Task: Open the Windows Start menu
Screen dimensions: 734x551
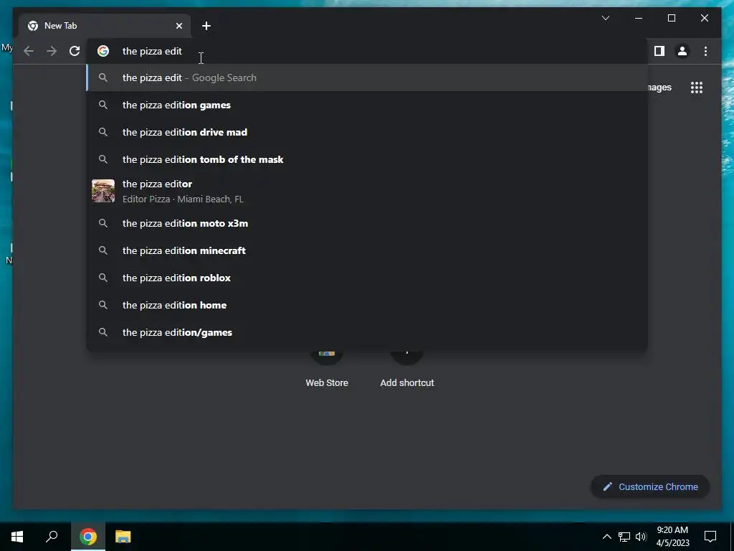Action: click(x=17, y=537)
